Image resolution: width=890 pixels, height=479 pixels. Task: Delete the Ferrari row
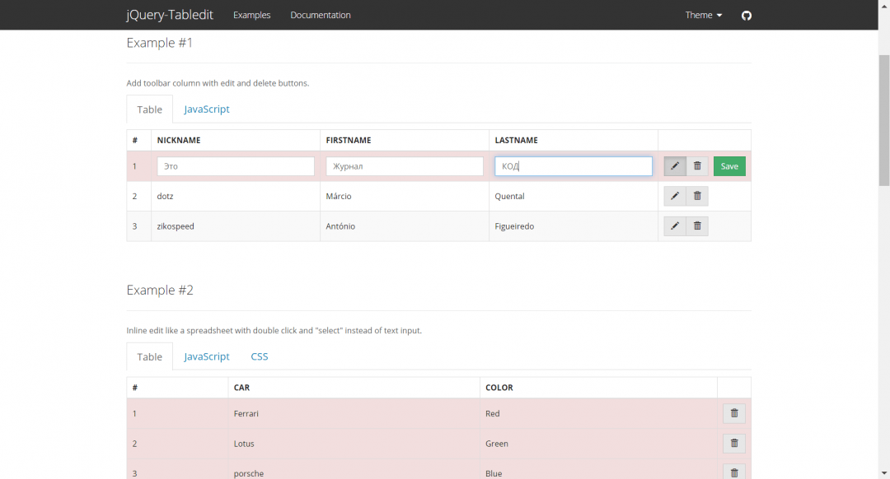(x=734, y=414)
